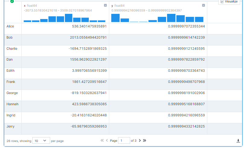Image resolution: width=244 pixels, height=148 pixels.
Task: Select the Hannah row label
Action: (x=12, y=104)
